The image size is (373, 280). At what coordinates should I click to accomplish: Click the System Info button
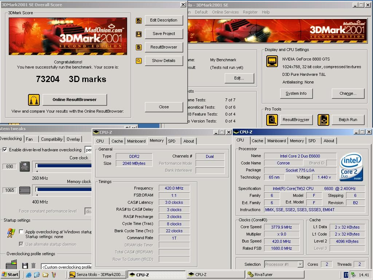pyautogui.click(x=296, y=94)
